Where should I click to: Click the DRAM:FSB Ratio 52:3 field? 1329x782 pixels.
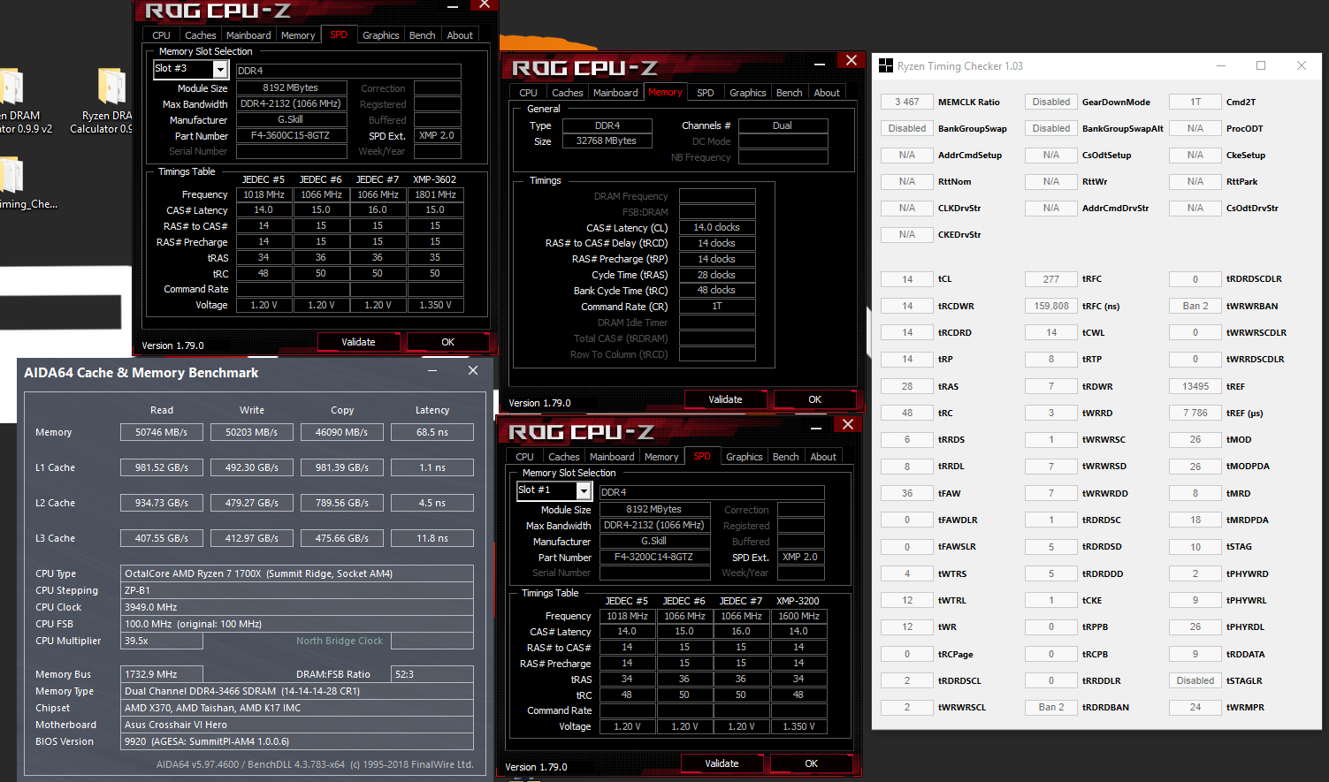click(x=432, y=674)
